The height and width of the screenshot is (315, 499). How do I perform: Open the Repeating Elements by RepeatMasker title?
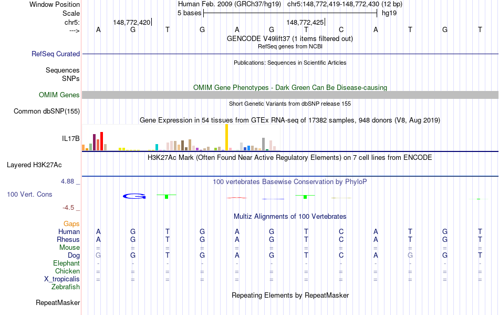(290, 296)
